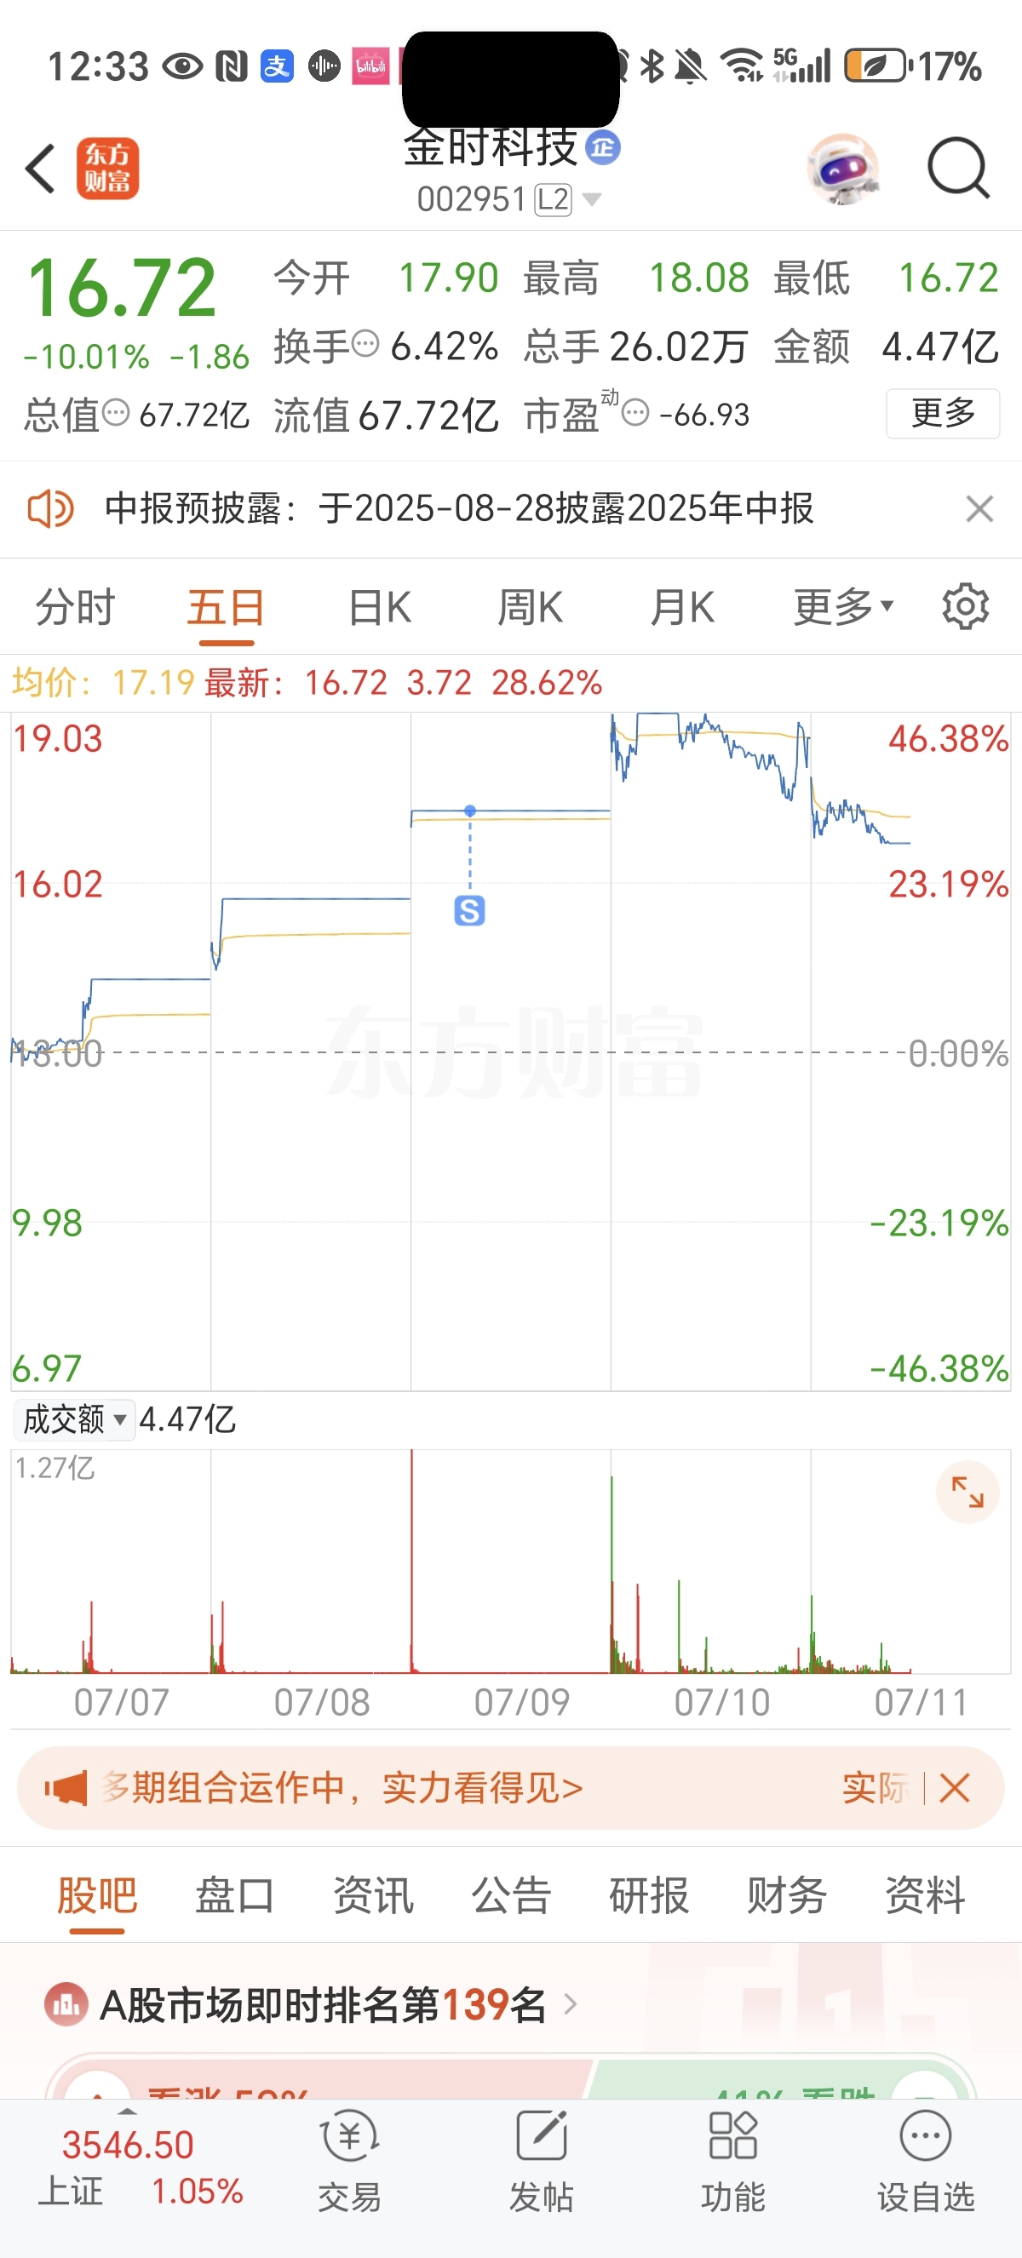Tap 设自选 to add to watchlist
1022x2258 pixels.
[926, 2162]
